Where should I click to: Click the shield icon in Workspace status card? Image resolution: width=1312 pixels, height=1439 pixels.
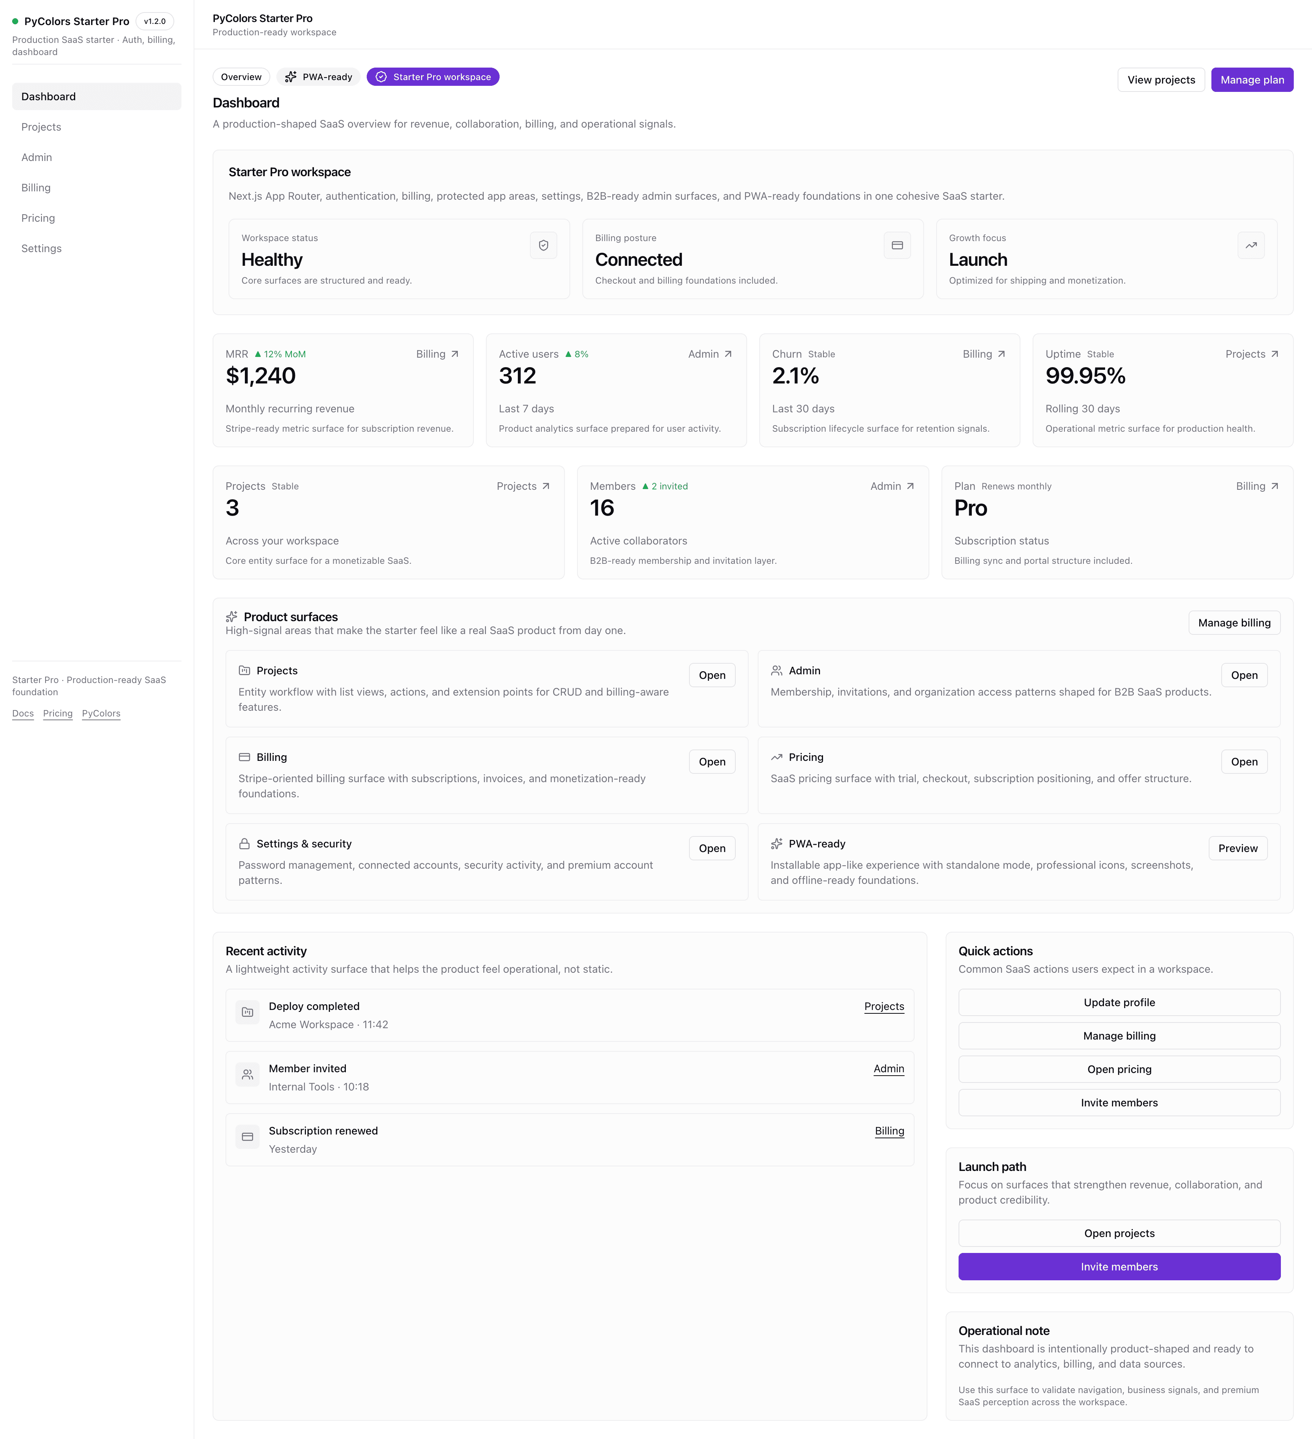(543, 246)
